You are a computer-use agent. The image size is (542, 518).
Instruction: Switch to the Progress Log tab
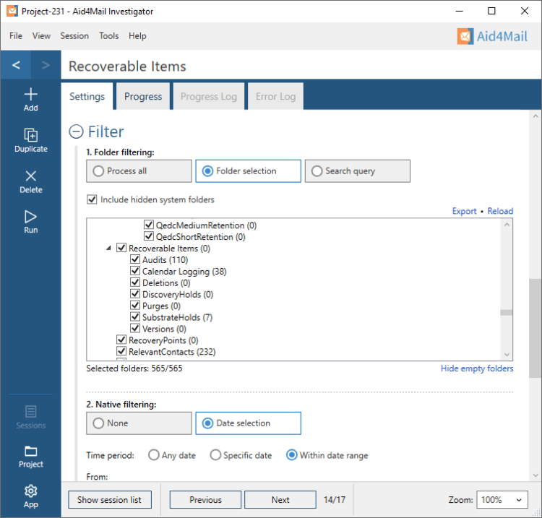click(209, 96)
